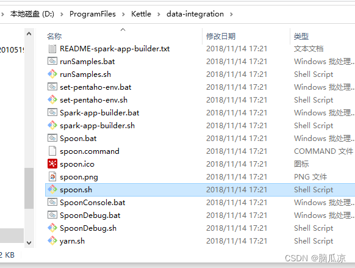Click the spark-app-builder.sh script icon

(52, 125)
